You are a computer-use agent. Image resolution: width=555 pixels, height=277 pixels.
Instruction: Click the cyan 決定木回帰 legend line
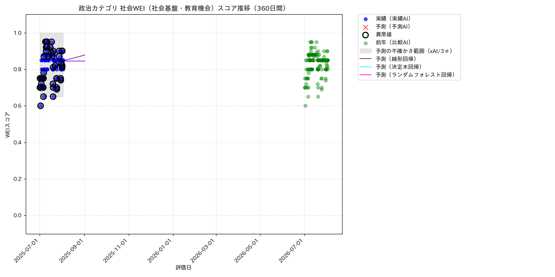pyautogui.click(x=366, y=67)
